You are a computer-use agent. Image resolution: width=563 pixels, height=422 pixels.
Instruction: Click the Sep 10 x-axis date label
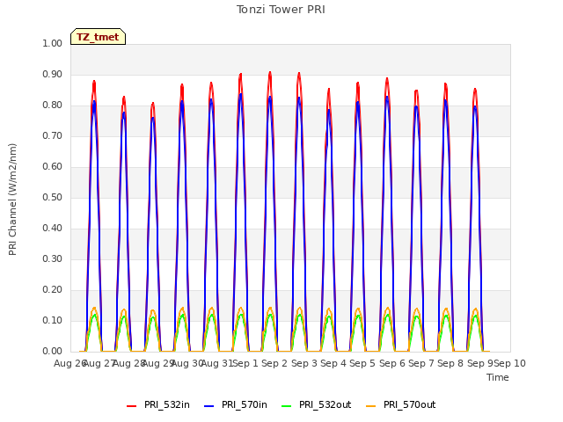(x=510, y=363)
